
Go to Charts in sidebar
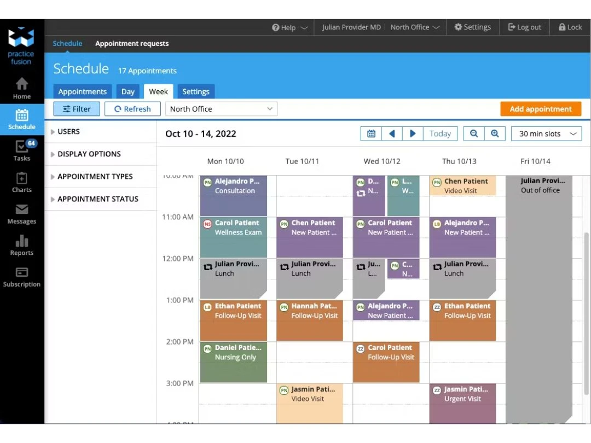pos(22,182)
